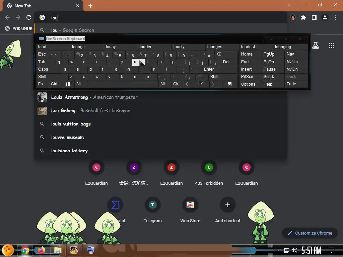Toggle the ScrLk key
Viewport: 343px width, 257px height.
[273, 77]
